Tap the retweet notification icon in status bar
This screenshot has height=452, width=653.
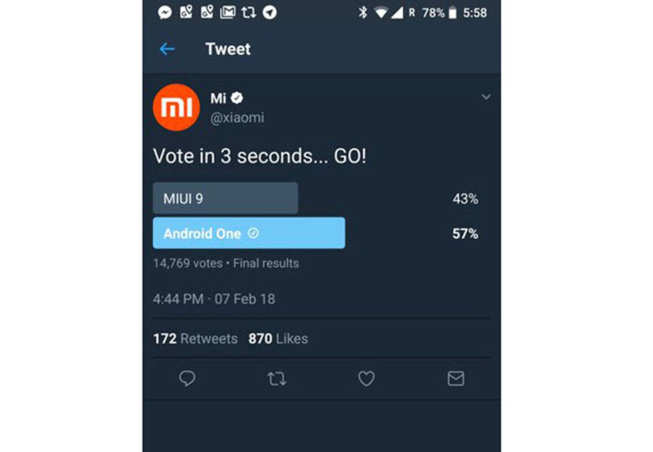(249, 13)
